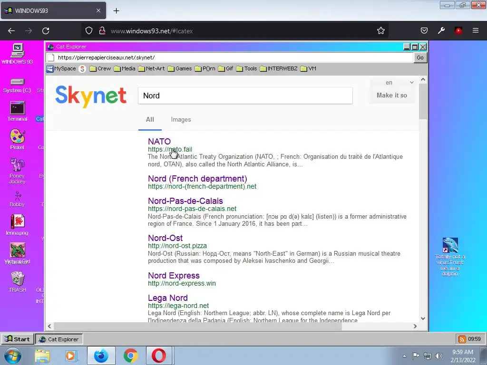Click the volume speaker tray icon
This screenshot has width=487, height=365.
pyautogui.click(x=439, y=356)
